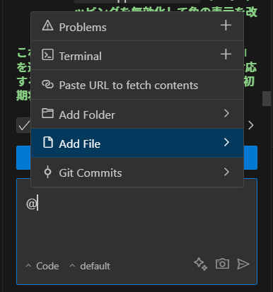
Task: Attach an image using the camera icon
Action: 222,264
